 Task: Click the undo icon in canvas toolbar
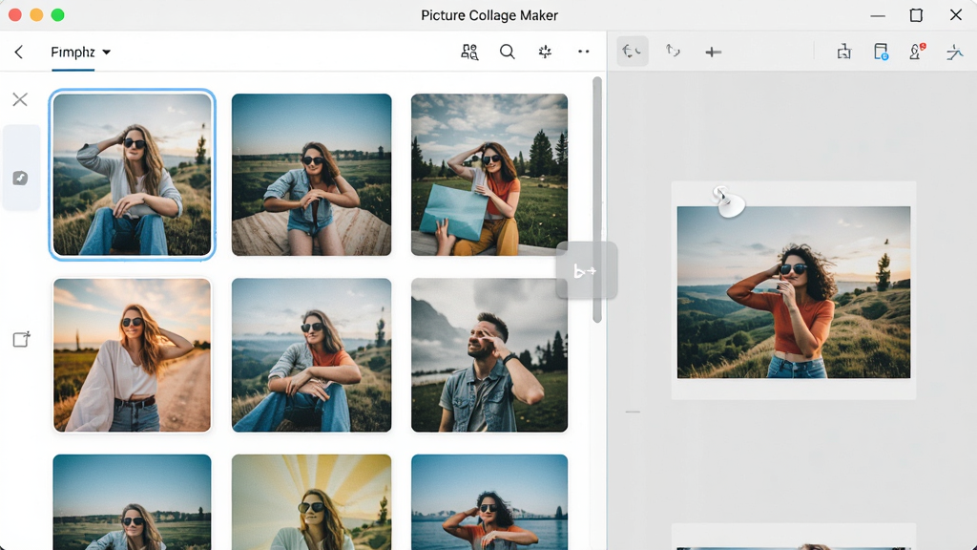(632, 52)
